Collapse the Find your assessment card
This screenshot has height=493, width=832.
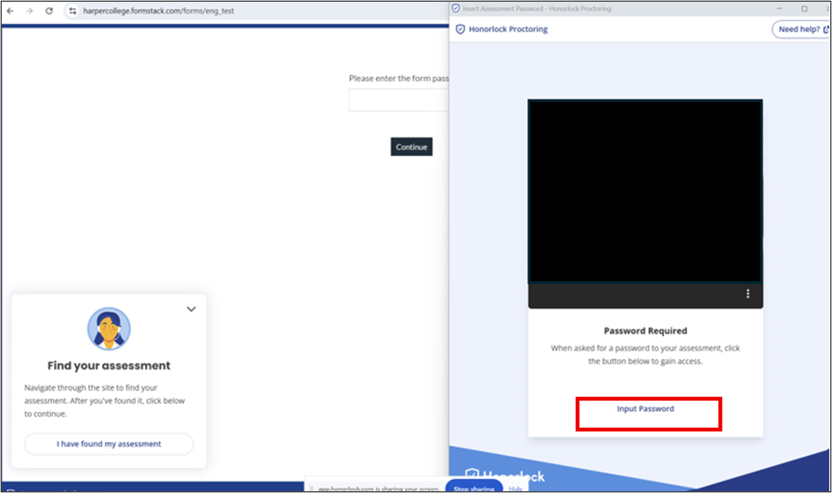point(191,309)
